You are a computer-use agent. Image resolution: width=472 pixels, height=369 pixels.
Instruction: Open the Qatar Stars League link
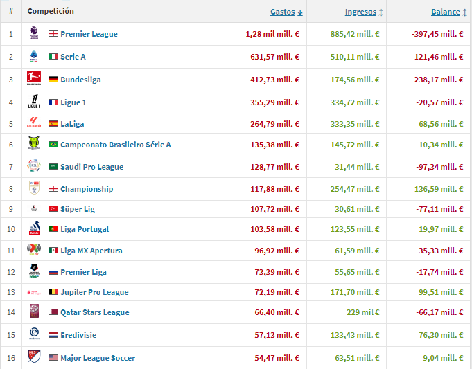point(95,312)
